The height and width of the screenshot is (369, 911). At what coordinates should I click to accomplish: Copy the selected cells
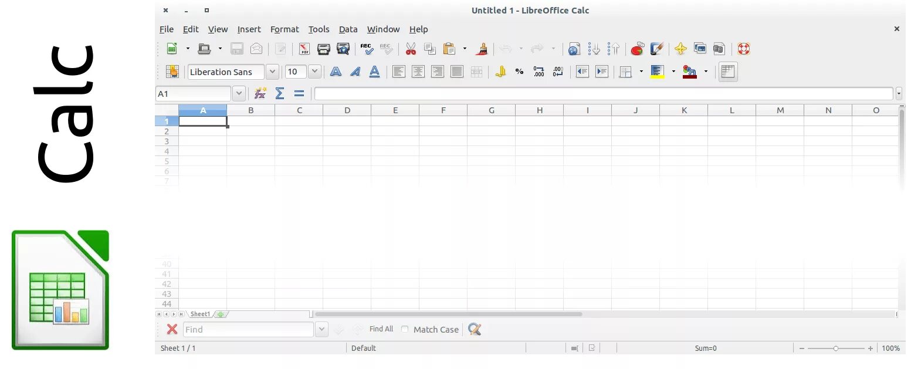click(430, 49)
